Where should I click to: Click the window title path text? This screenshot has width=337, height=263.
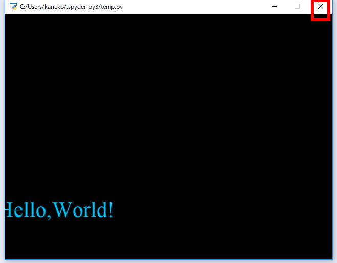click(x=71, y=7)
